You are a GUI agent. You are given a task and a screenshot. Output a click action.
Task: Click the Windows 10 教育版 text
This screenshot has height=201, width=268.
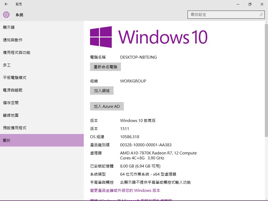(138, 120)
